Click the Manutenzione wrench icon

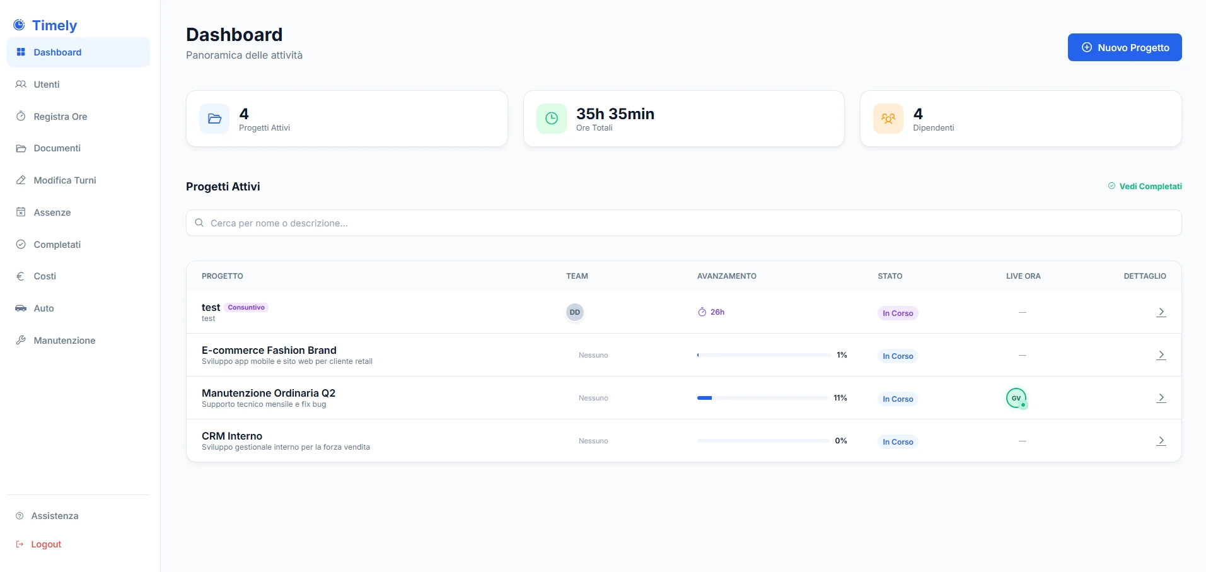coord(21,341)
